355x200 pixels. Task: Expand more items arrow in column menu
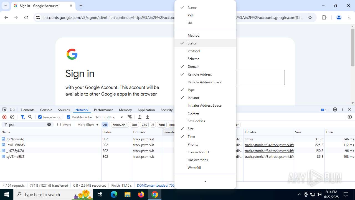(x=205, y=181)
